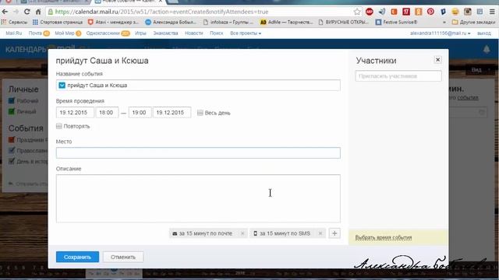
Task: Bookmark page with the star icon
Action: 357,12
